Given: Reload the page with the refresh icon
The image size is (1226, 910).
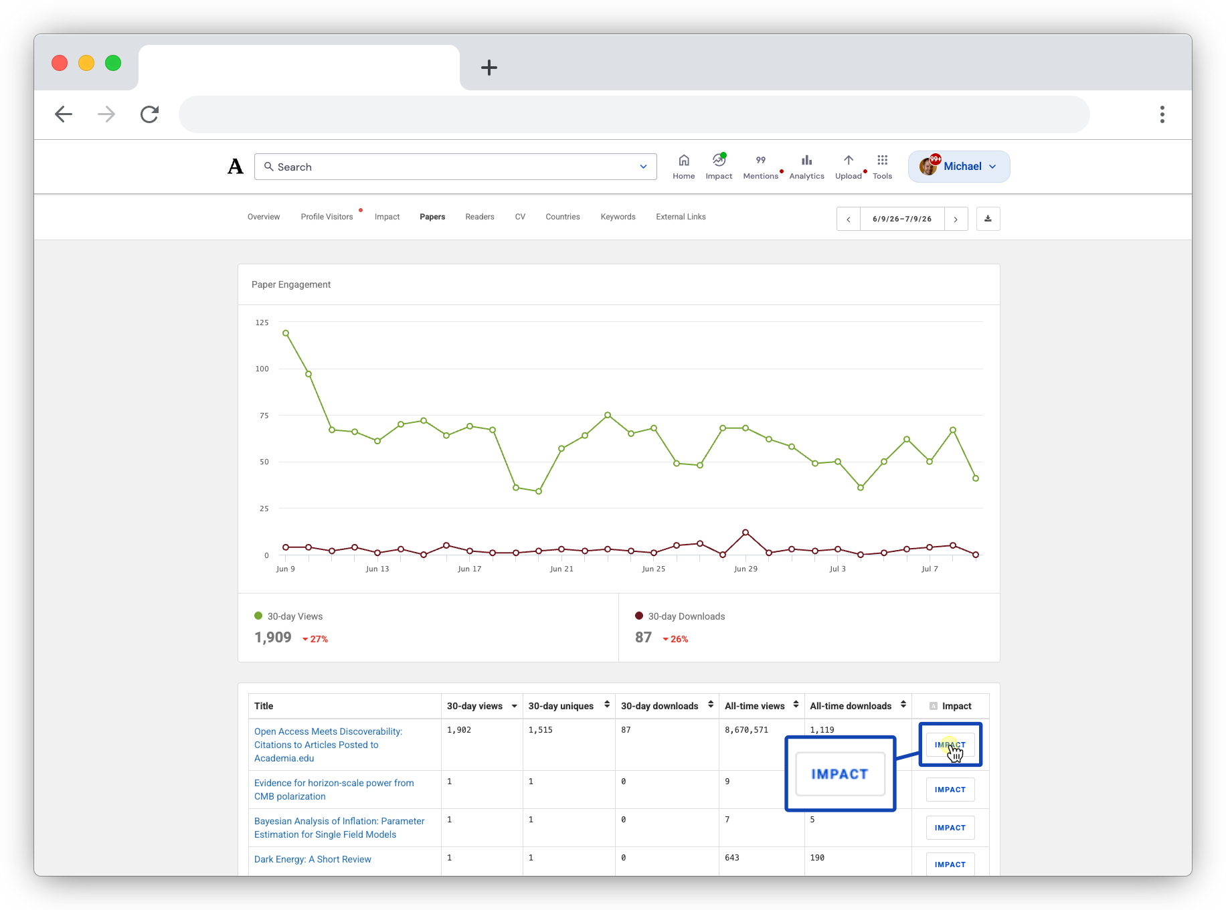Looking at the screenshot, I should [149, 114].
